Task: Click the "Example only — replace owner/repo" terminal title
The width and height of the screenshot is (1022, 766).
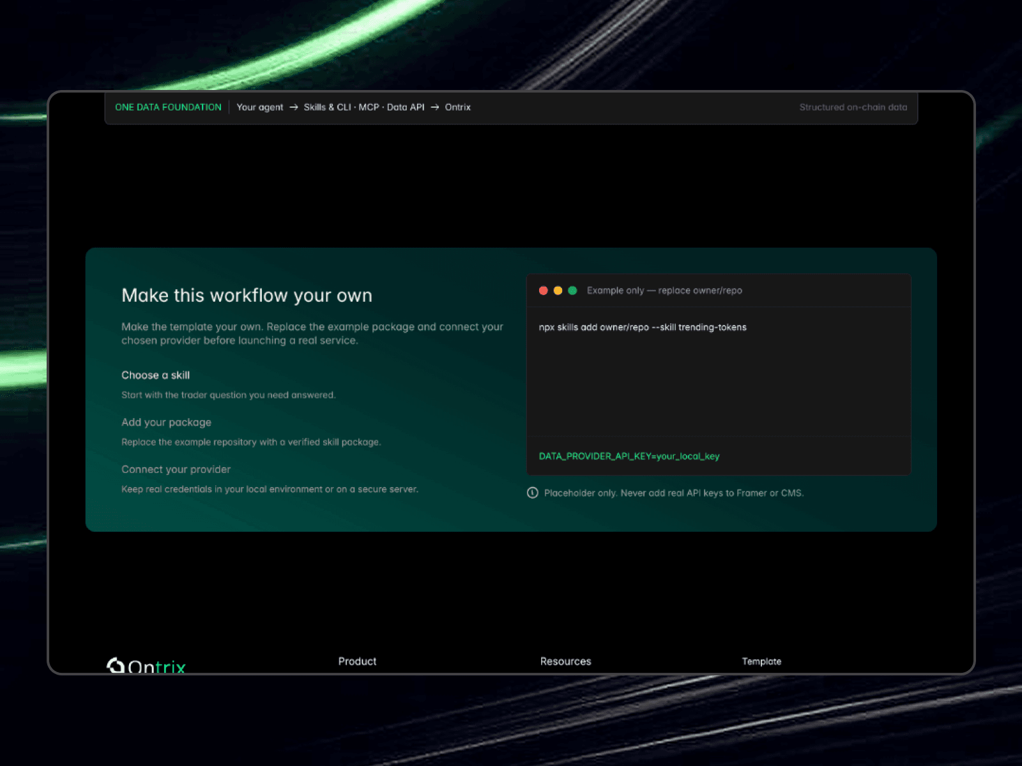Action: (664, 290)
